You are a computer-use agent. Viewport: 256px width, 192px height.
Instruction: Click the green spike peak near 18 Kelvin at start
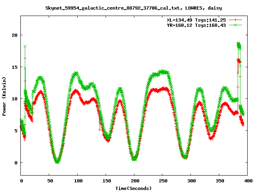pyautogui.click(x=25, y=46)
